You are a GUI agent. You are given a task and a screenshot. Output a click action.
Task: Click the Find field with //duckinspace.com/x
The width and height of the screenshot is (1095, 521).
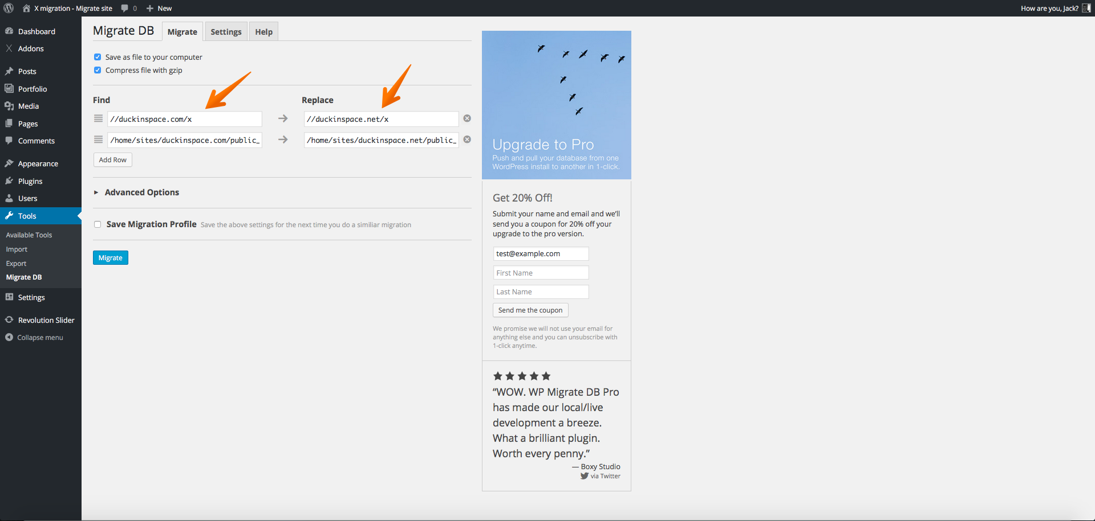(x=185, y=119)
